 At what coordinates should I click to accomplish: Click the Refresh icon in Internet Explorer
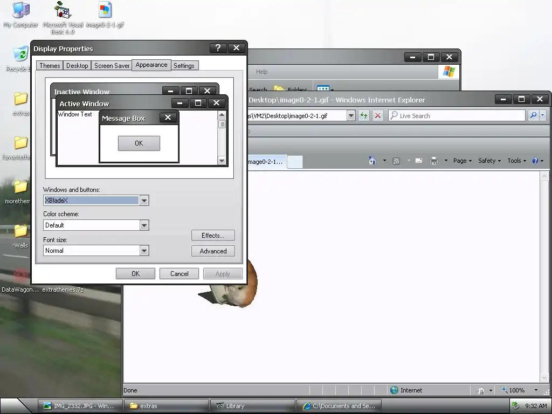tap(364, 115)
